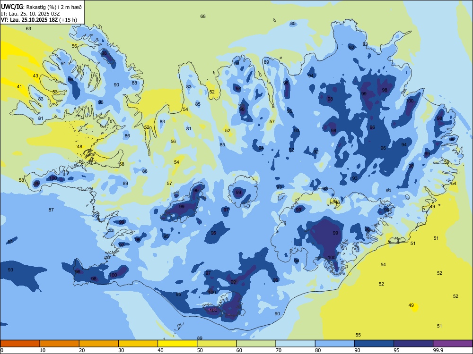
Task: Click the value '46' north of Vatnajökull
Action: tap(337, 202)
